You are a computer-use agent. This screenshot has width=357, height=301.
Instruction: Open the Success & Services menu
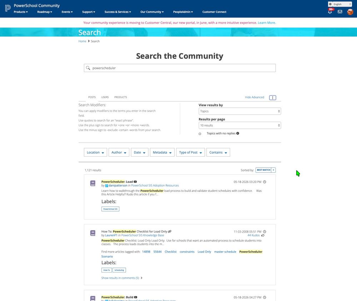tap(118, 12)
